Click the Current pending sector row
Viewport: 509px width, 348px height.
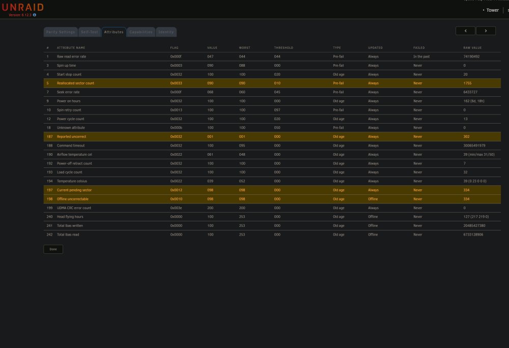(x=272, y=190)
